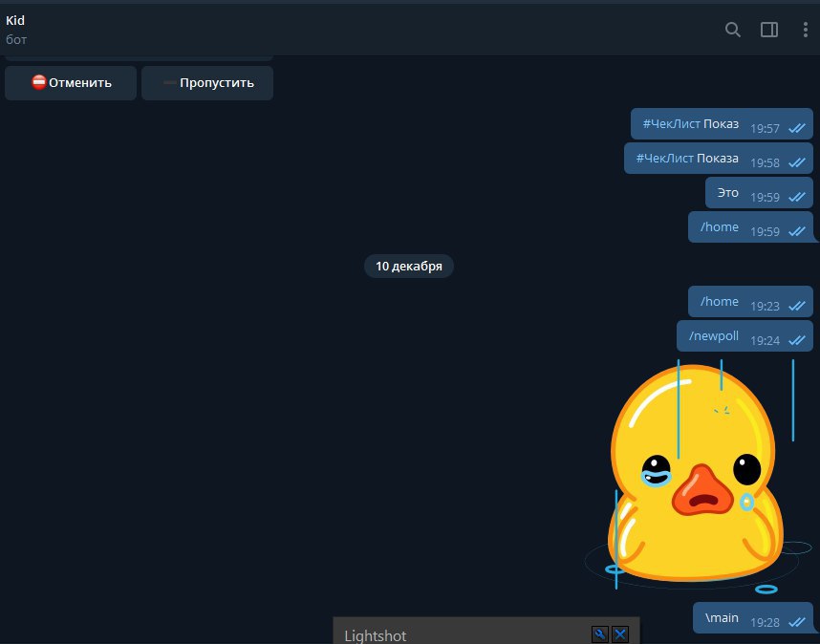This screenshot has height=644, width=820.
Task: Click the red stop icon on Отменить
Action: (38, 82)
